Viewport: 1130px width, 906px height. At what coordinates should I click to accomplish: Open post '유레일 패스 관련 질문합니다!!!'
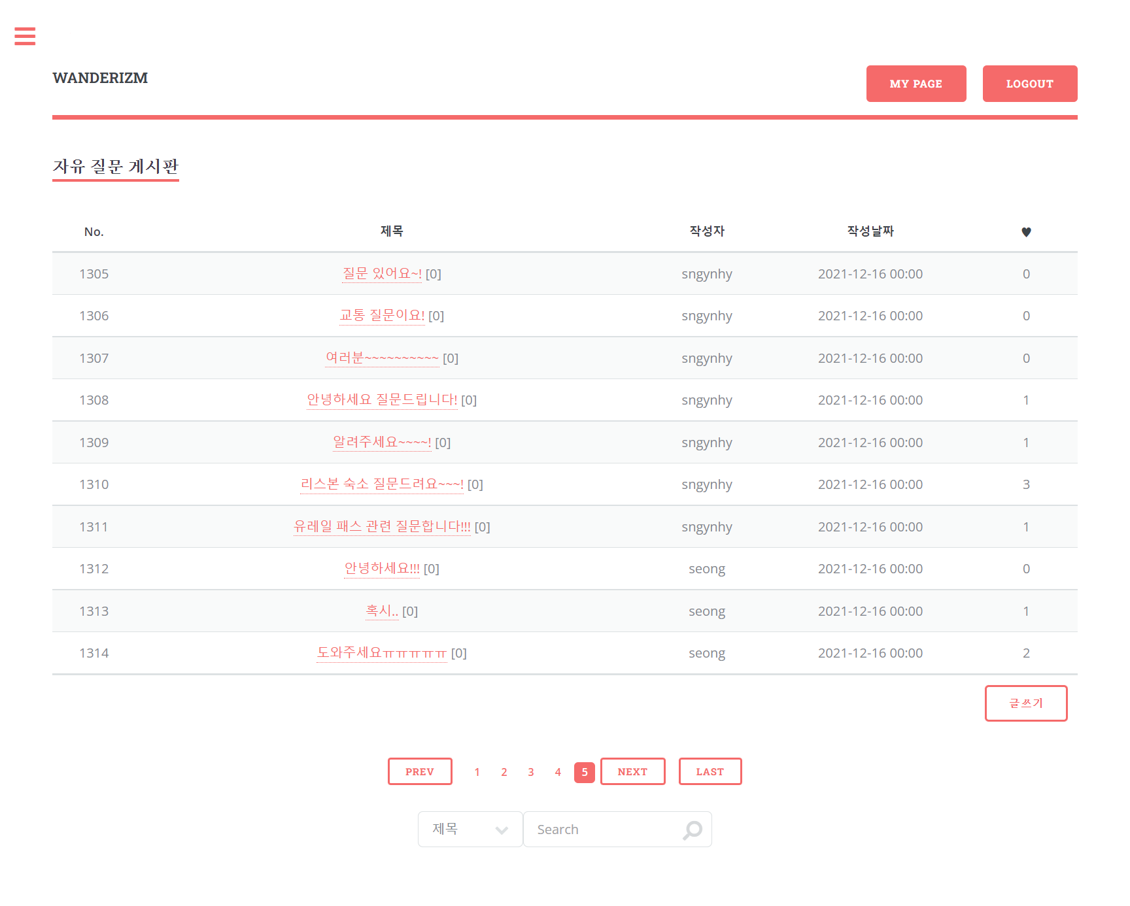tap(382, 526)
